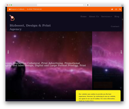Click the slide text about Marketing Collateral
This screenshot has width=129, height=109.
pyautogui.click(x=46, y=64)
